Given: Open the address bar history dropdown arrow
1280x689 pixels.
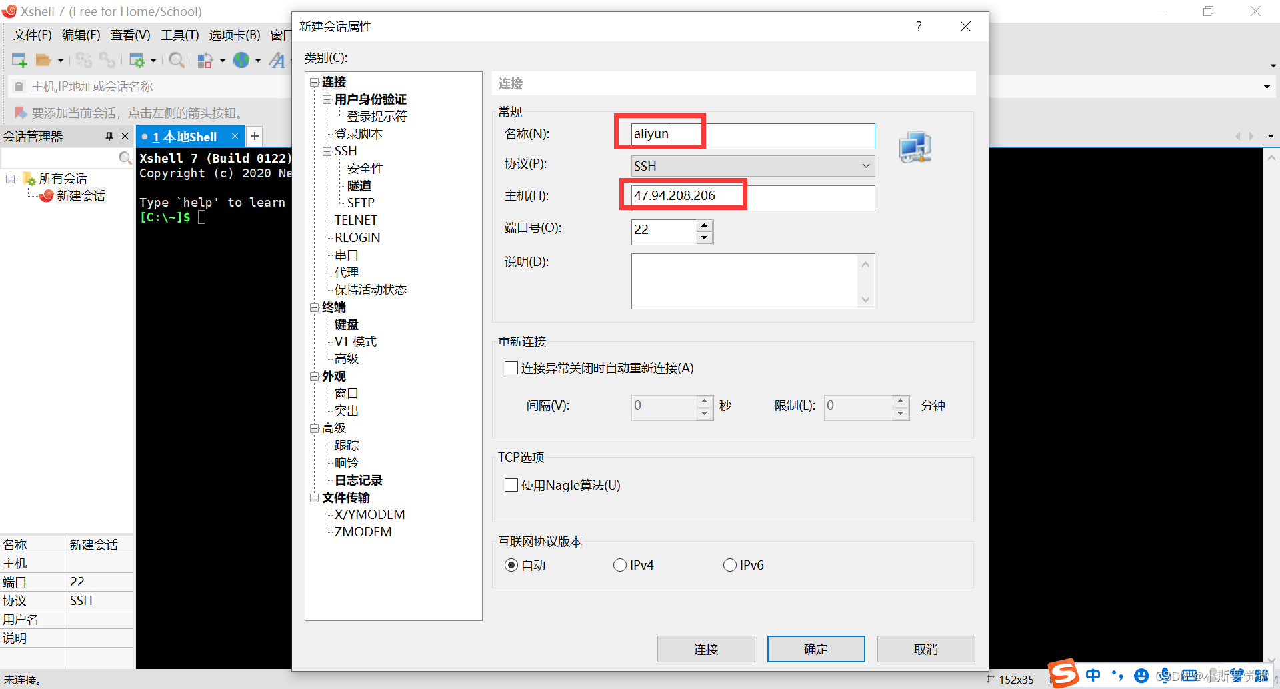Looking at the screenshot, I should point(1267,87).
